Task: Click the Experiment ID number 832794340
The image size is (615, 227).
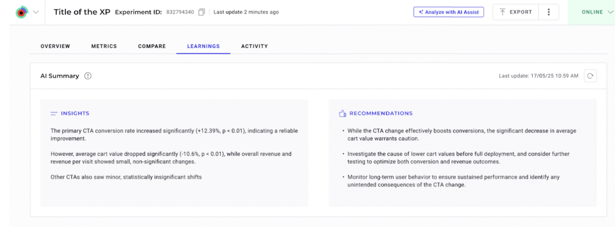Action: [x=180, y=12]
